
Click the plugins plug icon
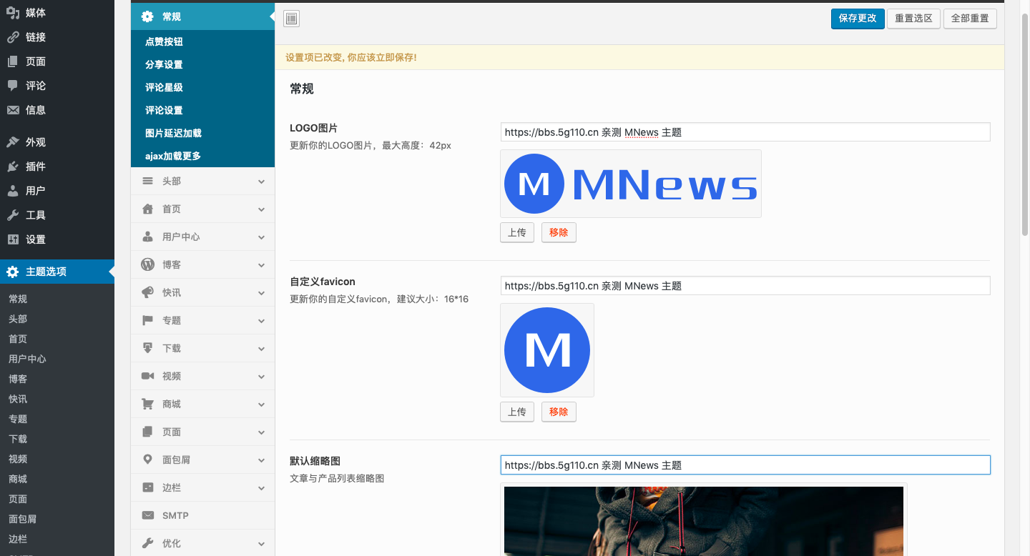click(13, 167)
